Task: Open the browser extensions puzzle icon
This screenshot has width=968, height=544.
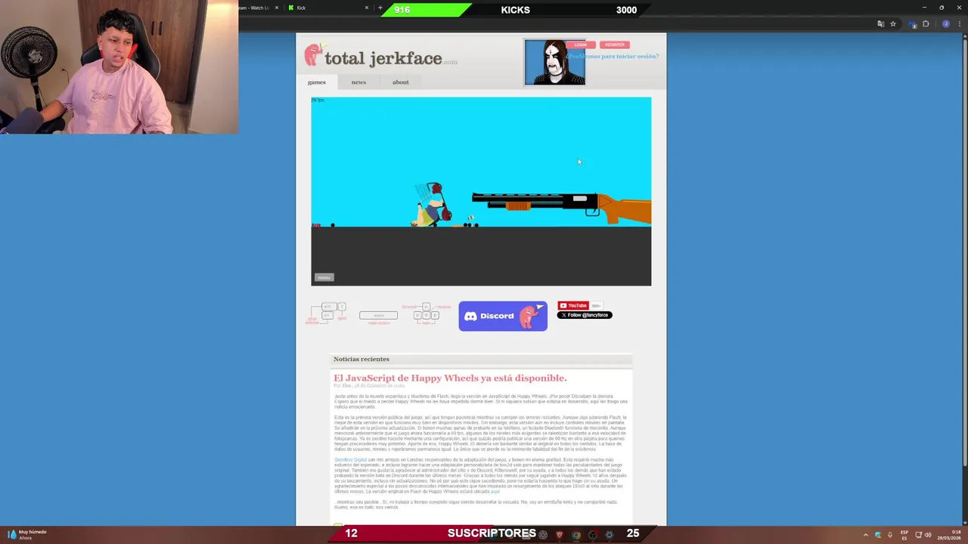Action: click(926, 24)
